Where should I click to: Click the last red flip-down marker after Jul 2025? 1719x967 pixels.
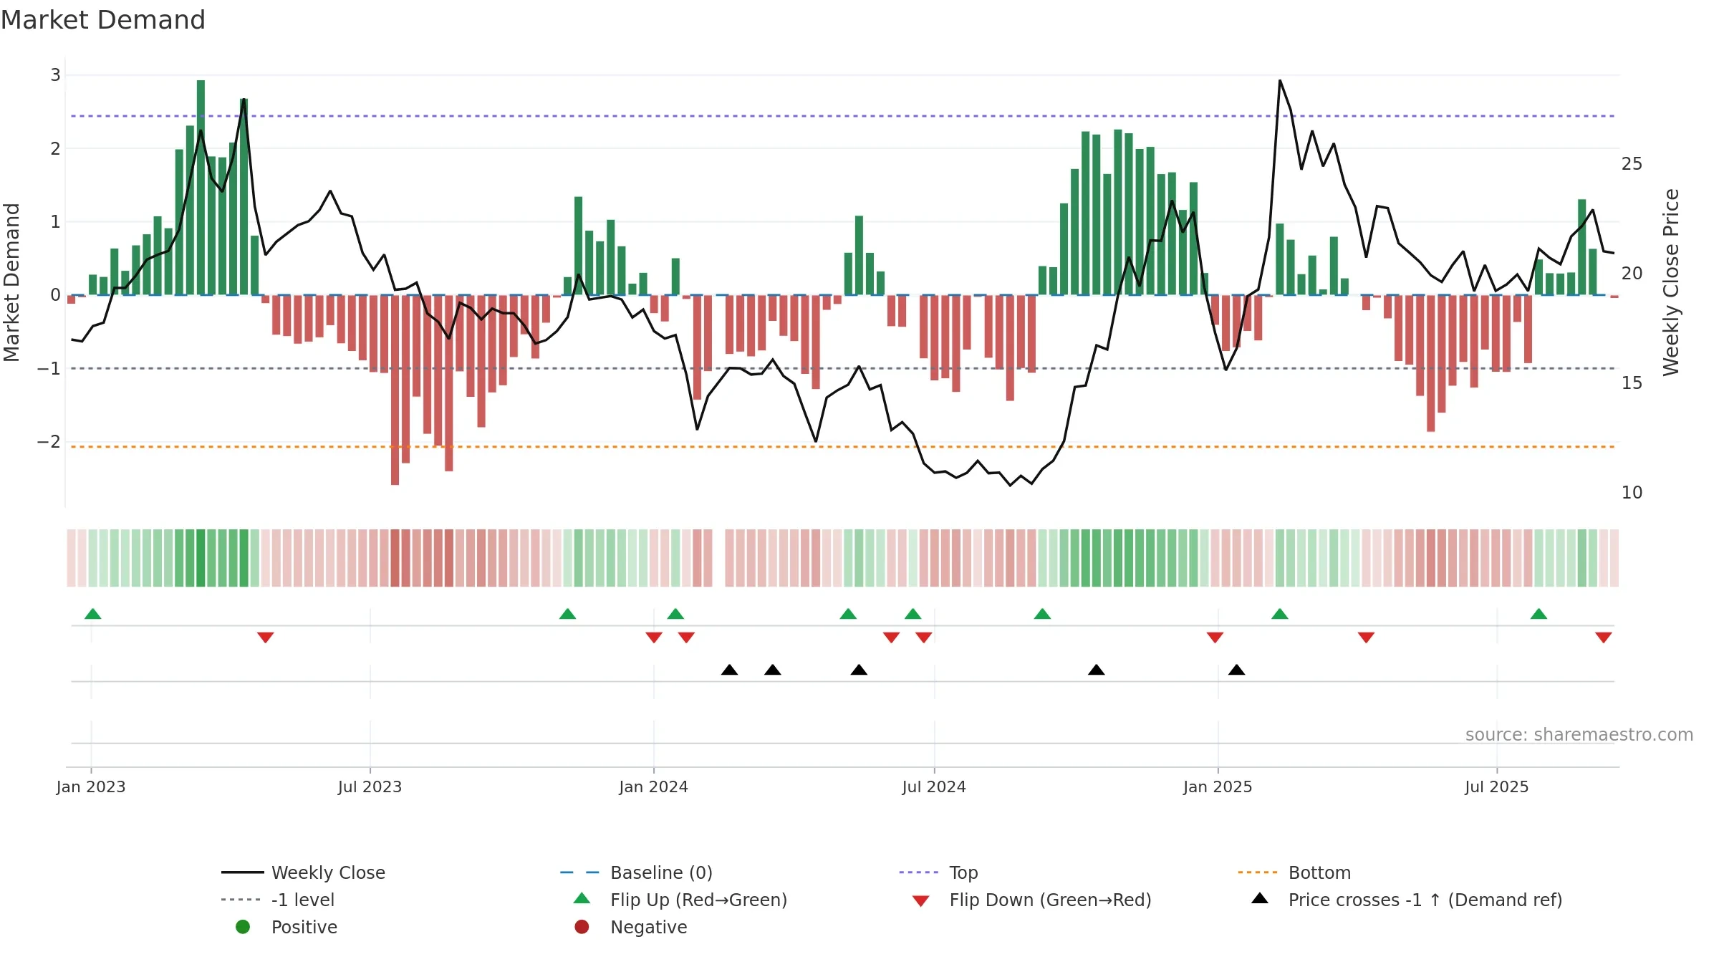(x=1604, y=638)
